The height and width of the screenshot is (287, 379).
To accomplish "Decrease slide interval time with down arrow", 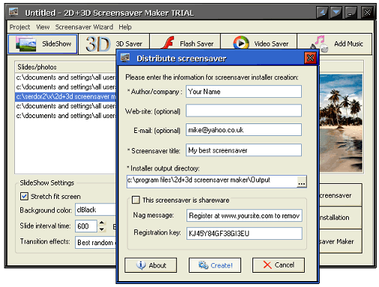I will click(x=102, y=229).
